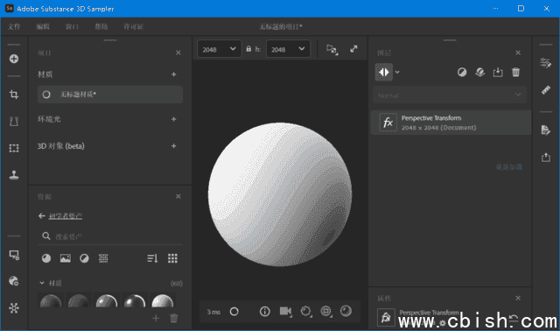Screen dimensions: 560x331
Task: Collapse the 材质 (60) assets section
Action: point(42,283)
